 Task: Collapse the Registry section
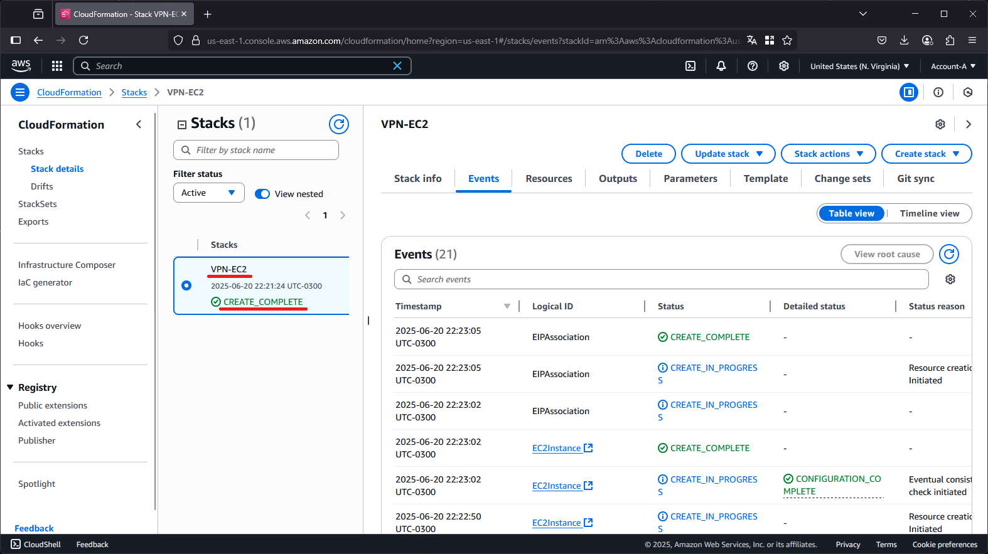(x=10, y=387)
